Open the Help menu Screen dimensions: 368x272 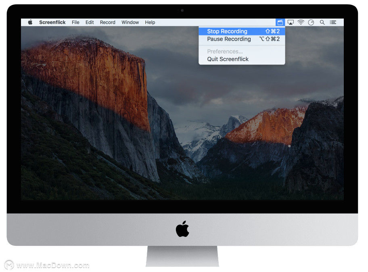[x=150, y=22]
